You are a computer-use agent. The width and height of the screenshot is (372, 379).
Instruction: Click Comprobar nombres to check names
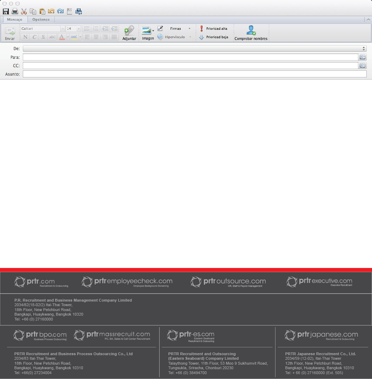251,33
